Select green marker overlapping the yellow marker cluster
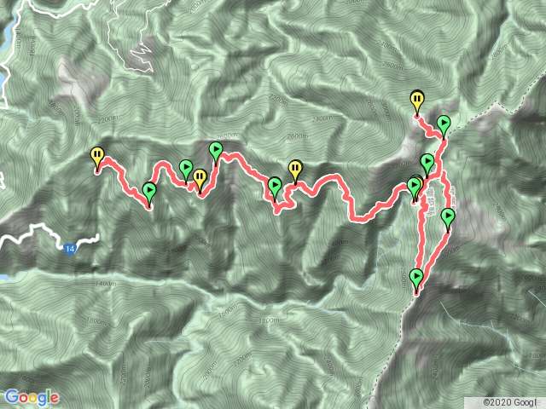546x409 pixels. (414, 187)
